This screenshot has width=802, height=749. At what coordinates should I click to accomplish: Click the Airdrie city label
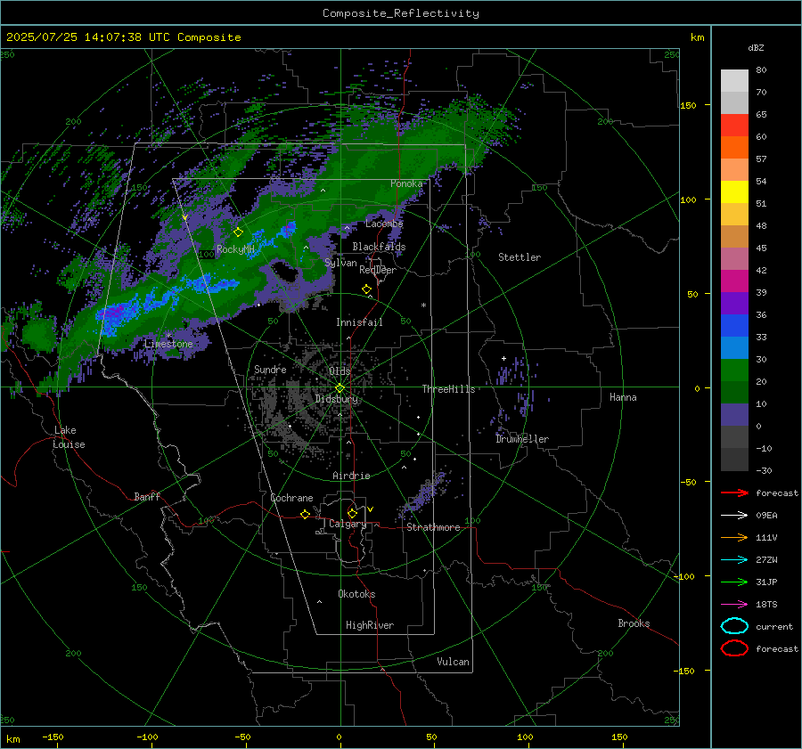click(x=351, y=476)
